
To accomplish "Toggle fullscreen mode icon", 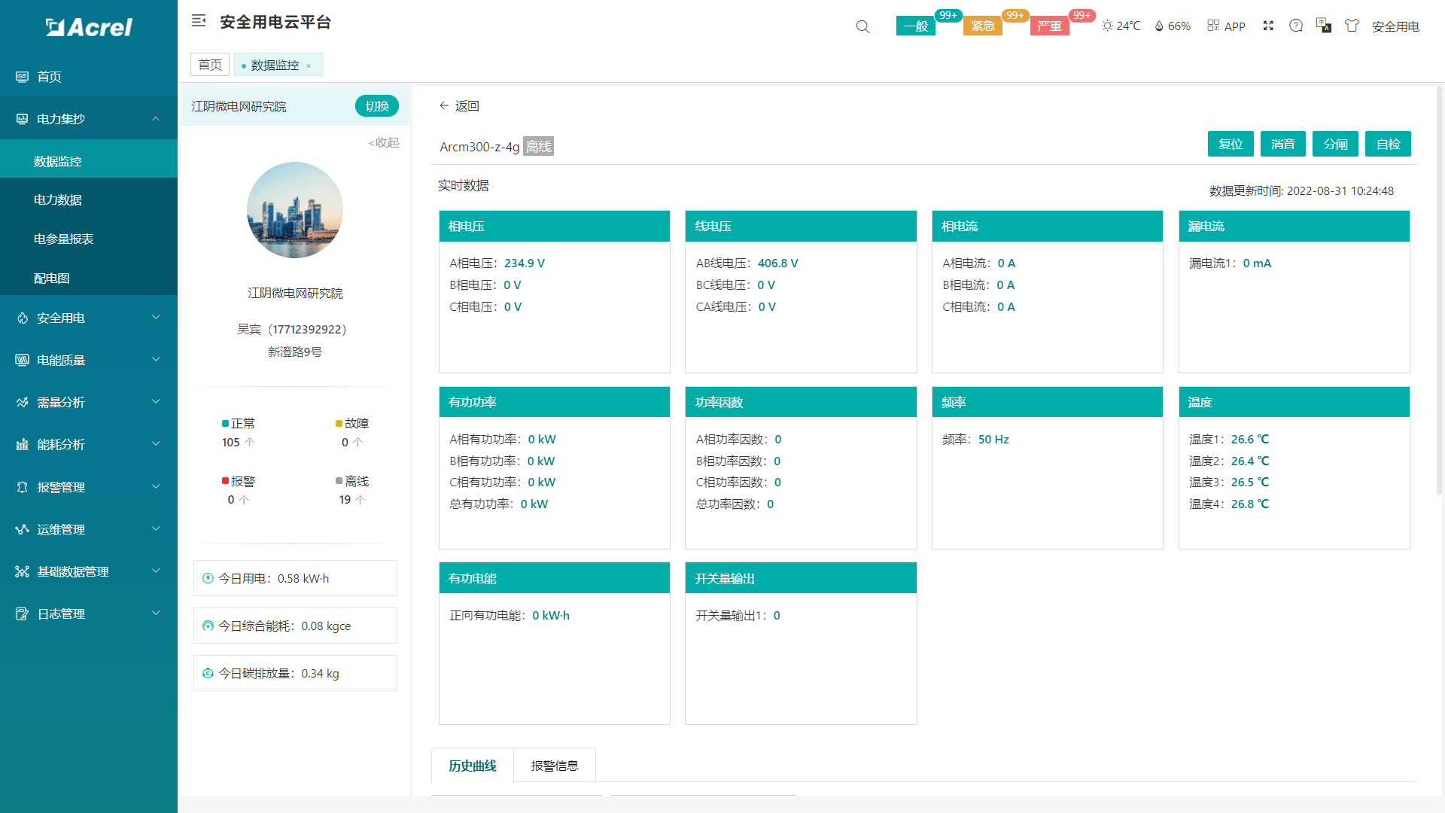I will [x=1268, y=26].
